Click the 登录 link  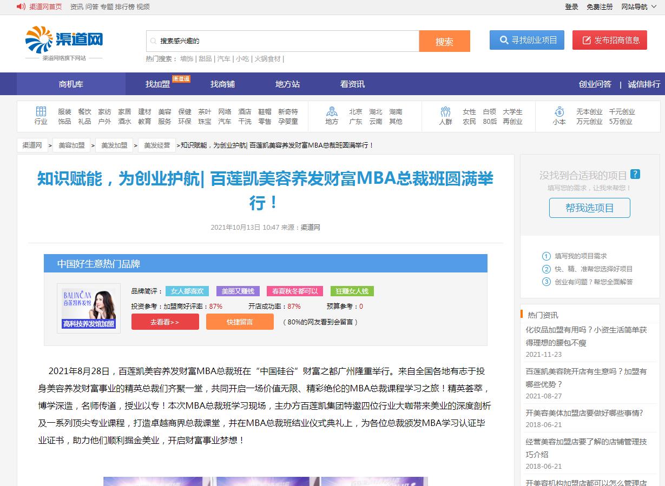(571, 7)
